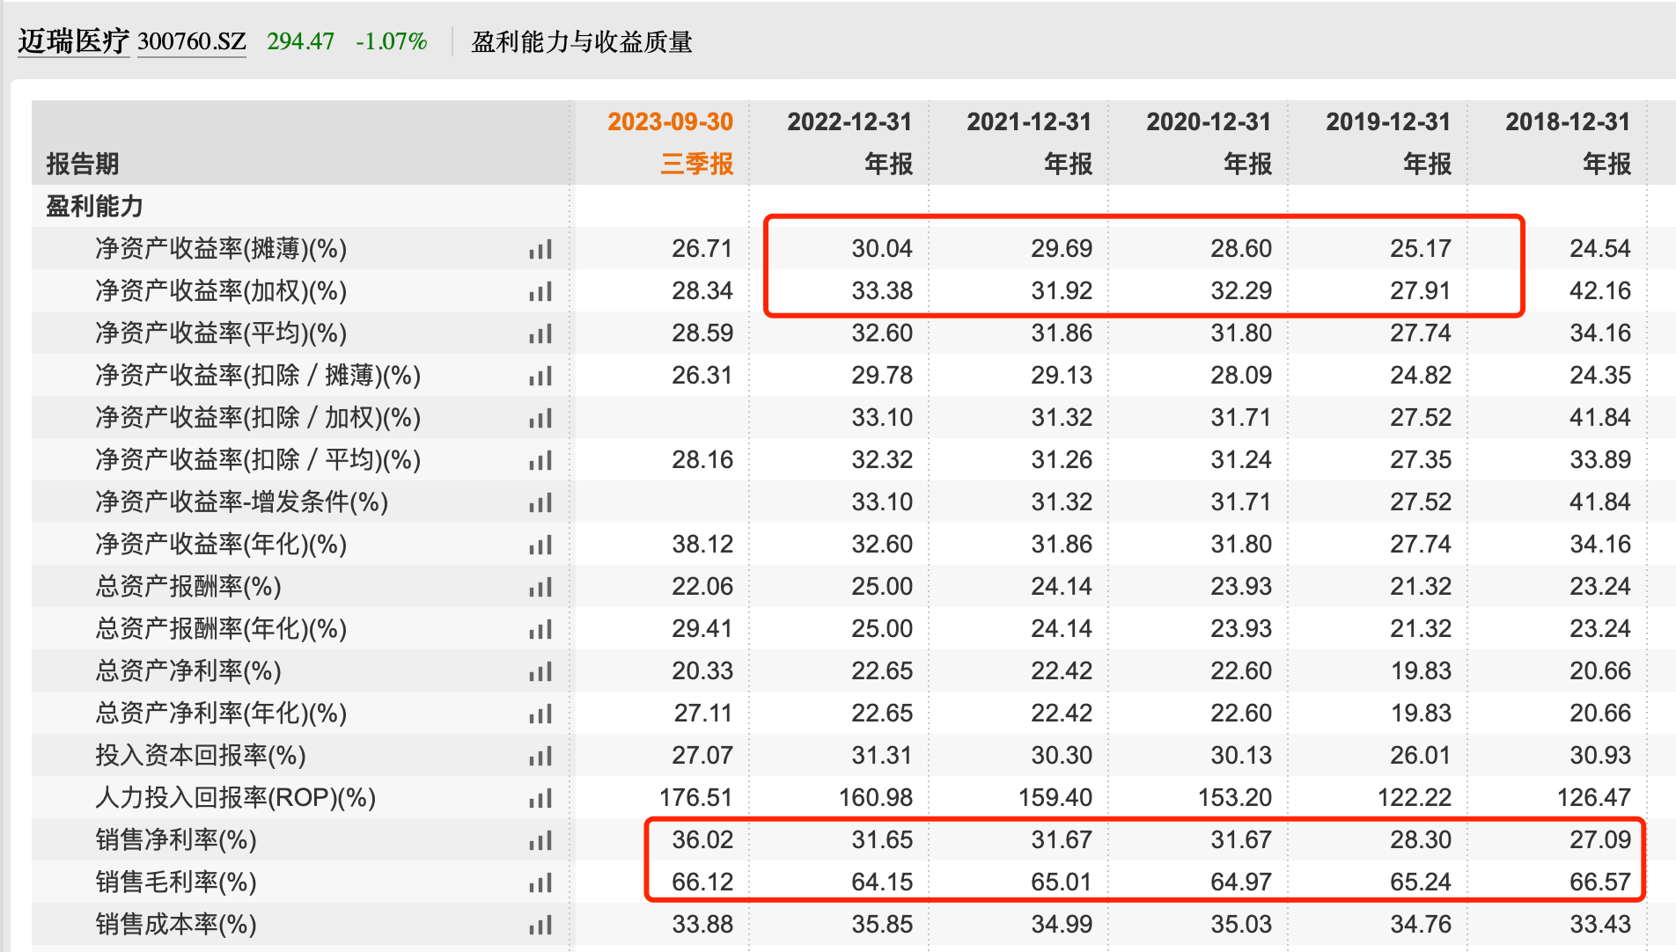Click chart icon next to 销售净利率(%)
This screenshot has width=1676, height=952.
[542, 839]
